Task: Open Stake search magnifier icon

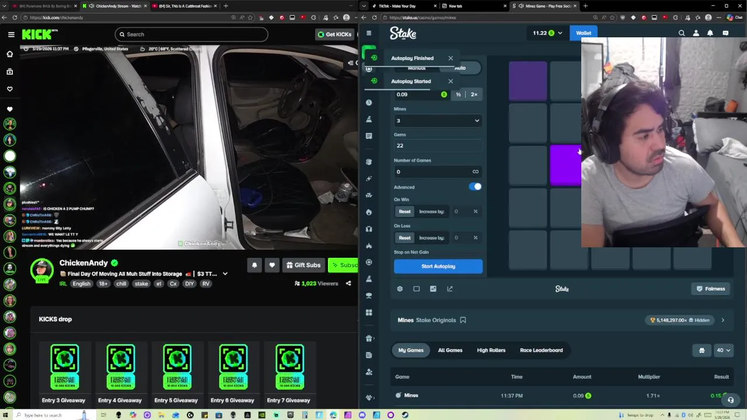Action: tap(682, 33)
